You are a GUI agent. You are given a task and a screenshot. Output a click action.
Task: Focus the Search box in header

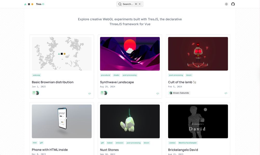(x=130, y=4)
